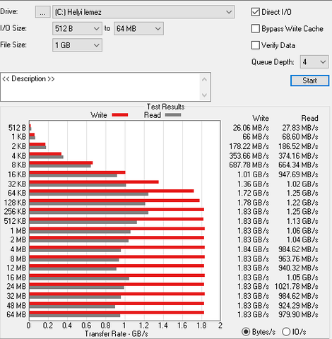Click the Transfer Rate - GB/s axis label
Viewport: 332px width, 339px height.
(117, 334)
